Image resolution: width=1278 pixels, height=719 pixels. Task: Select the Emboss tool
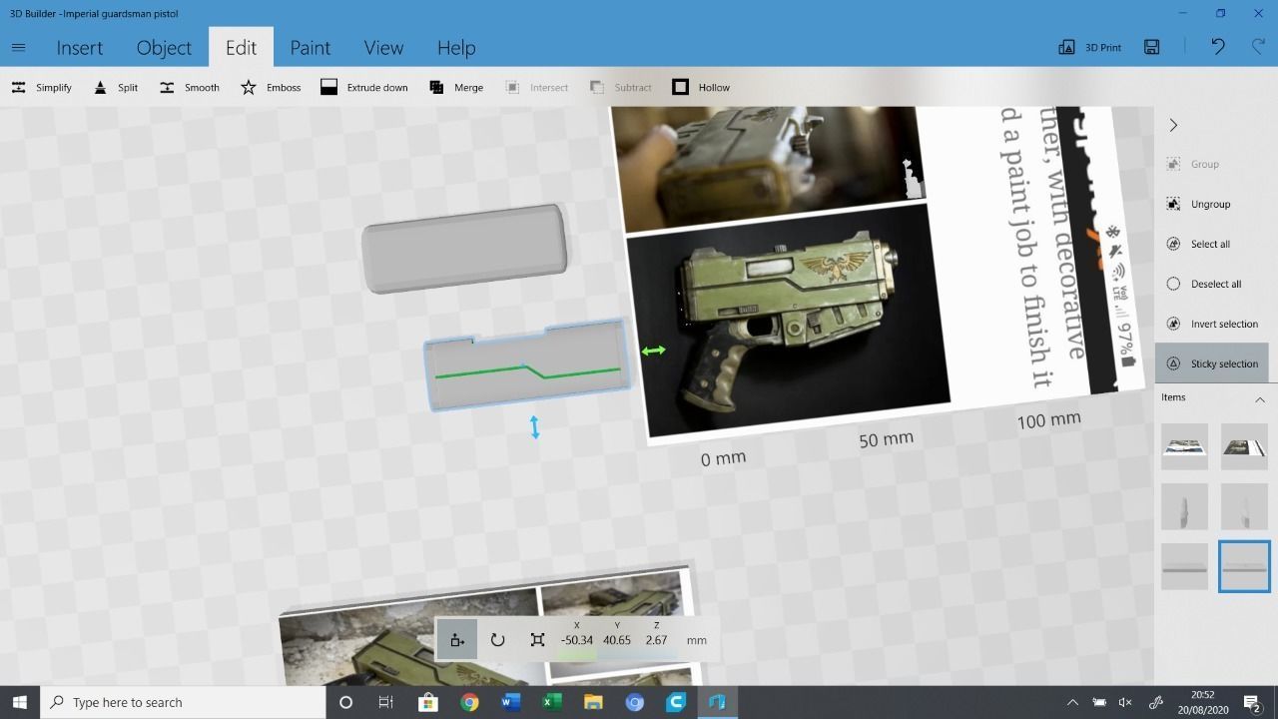point(271,87)
